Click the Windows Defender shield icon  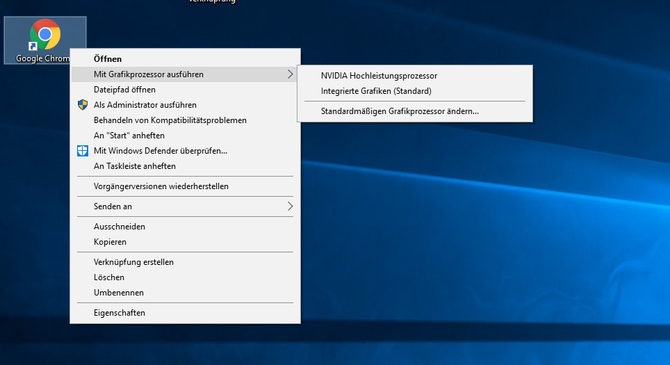[83, 150]
